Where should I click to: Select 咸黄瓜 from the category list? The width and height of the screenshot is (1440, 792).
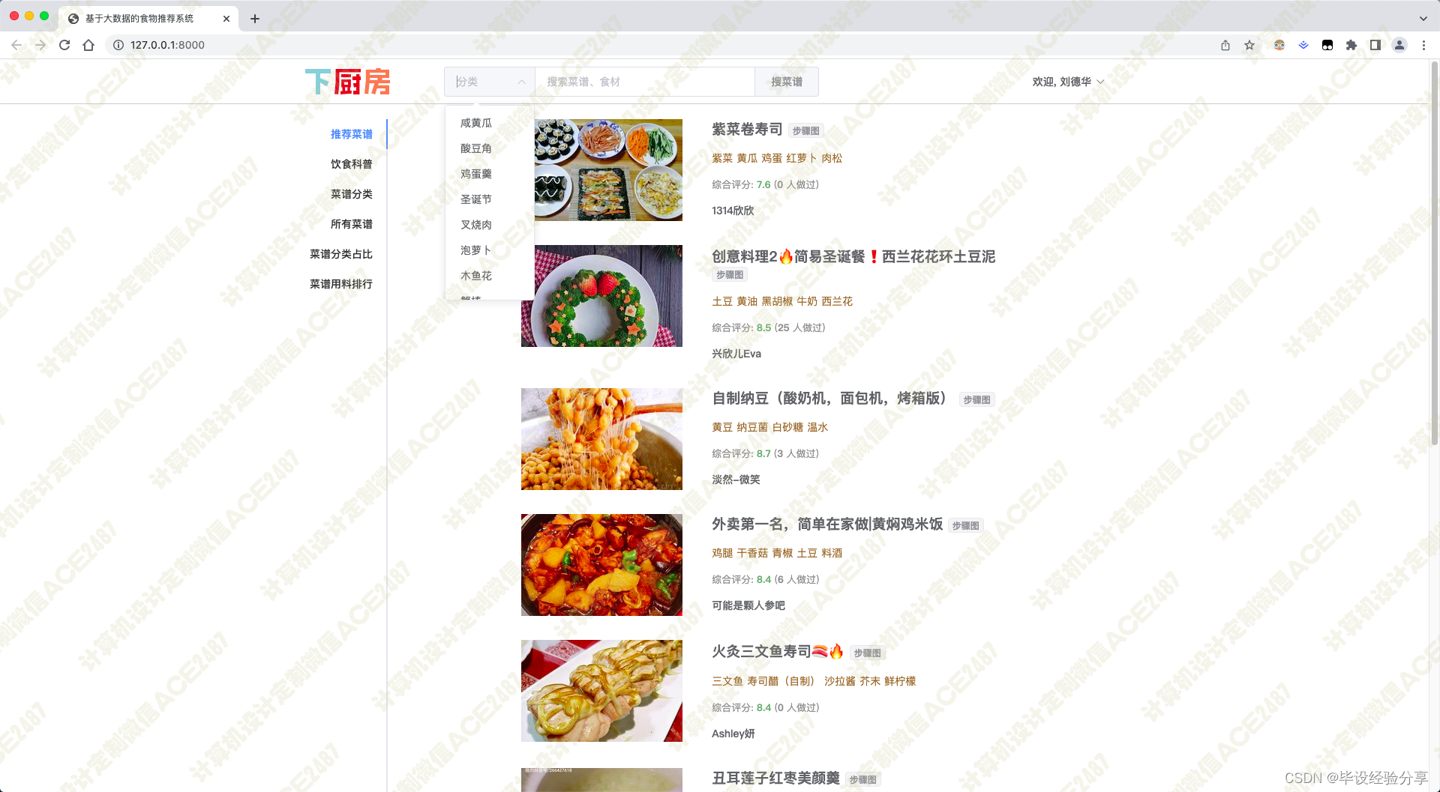(x=489, y=123)
